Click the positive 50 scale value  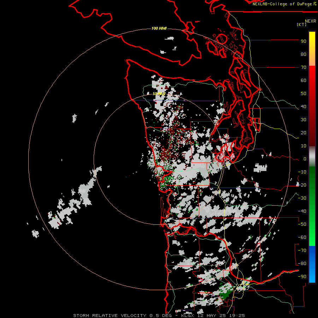[304, 94]
